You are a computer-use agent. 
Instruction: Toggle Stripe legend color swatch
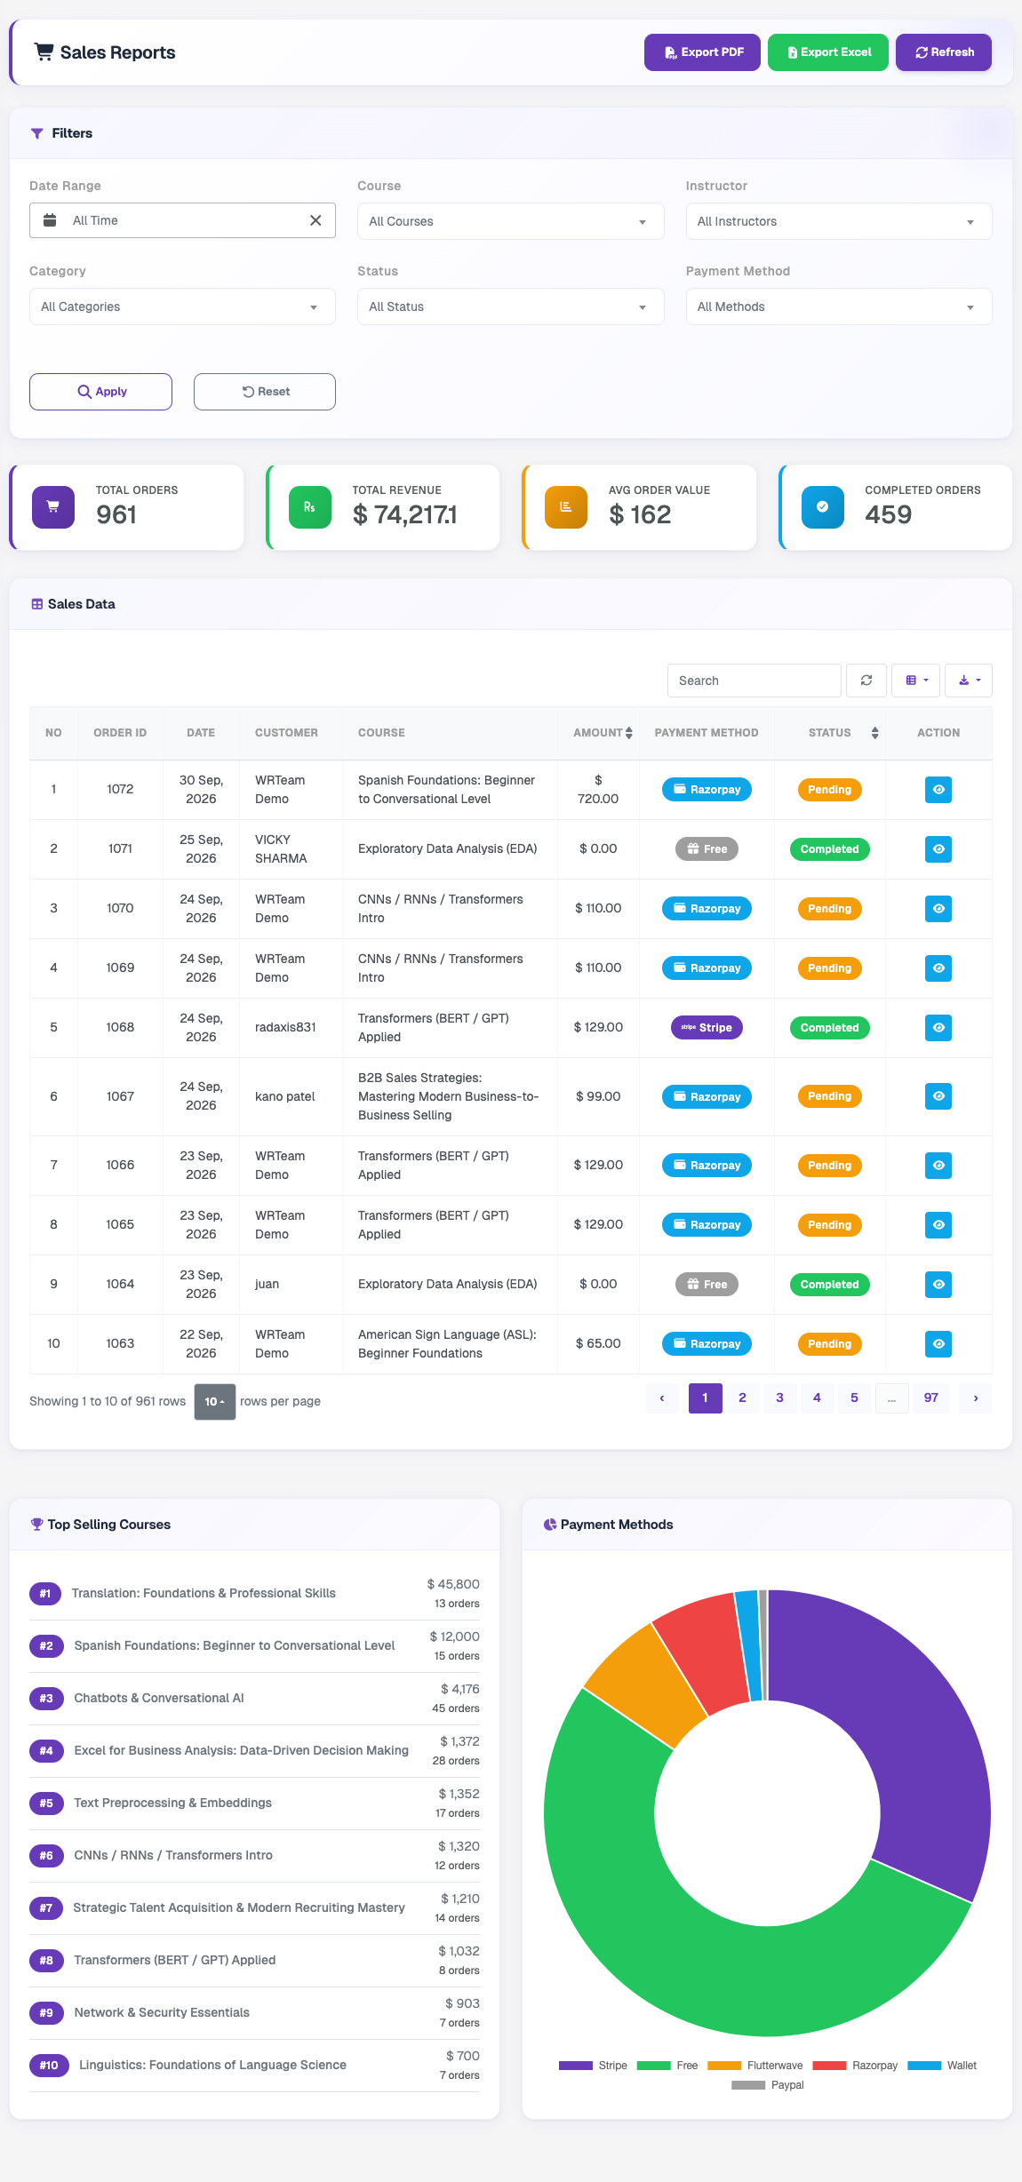point(576,2066)
